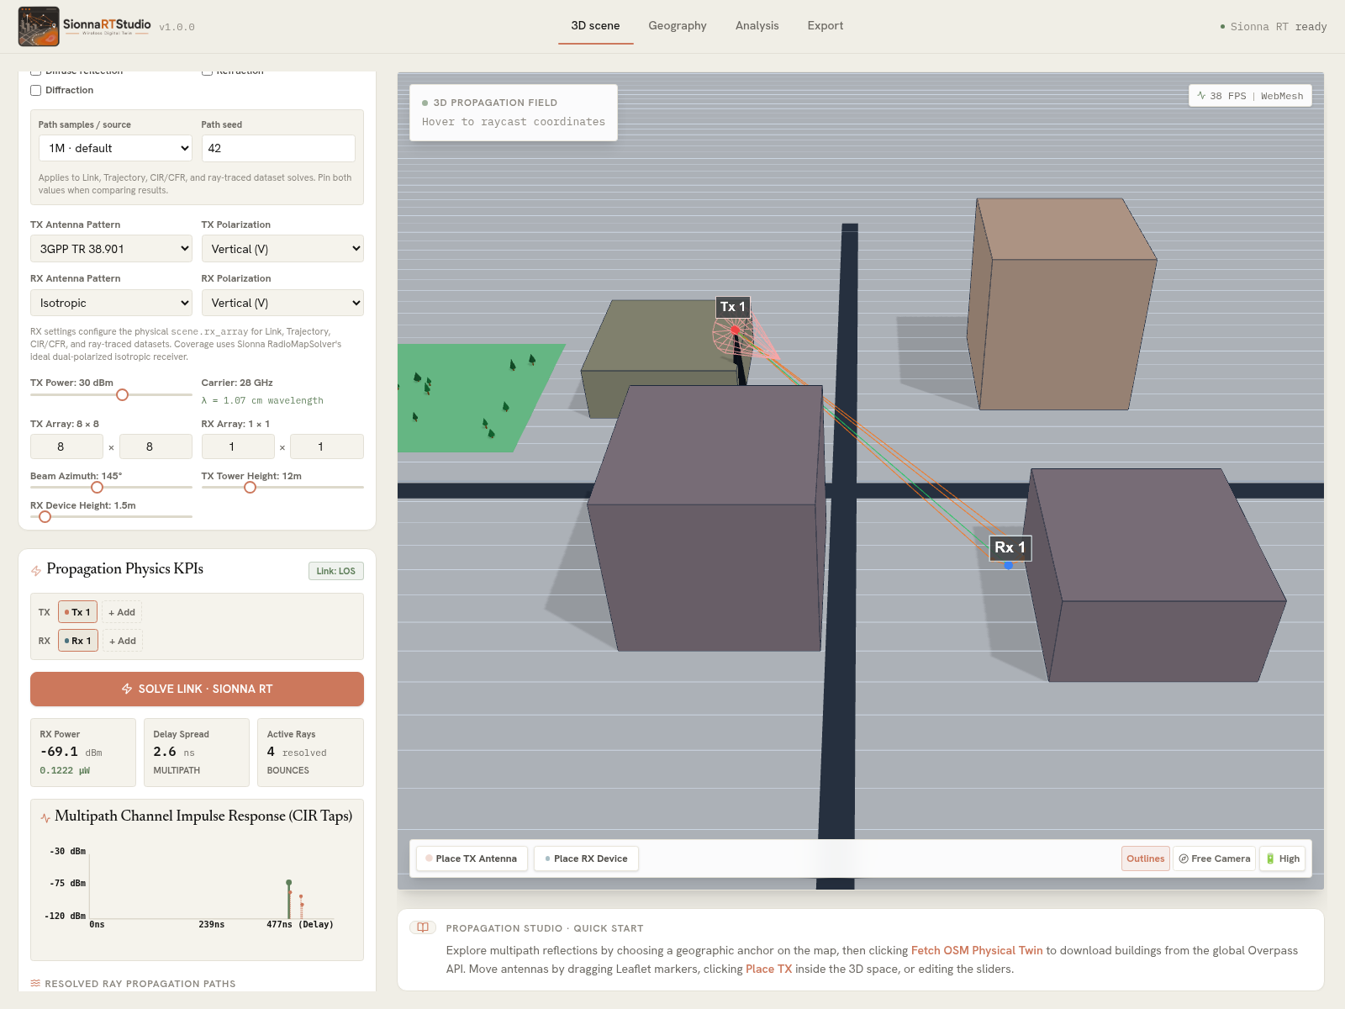Go to the Export tab
1345x1009 pixels.
tap(825, 26)
